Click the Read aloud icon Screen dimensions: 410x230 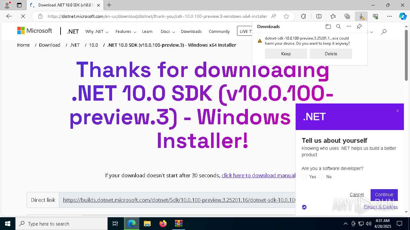tap(274, 16)
